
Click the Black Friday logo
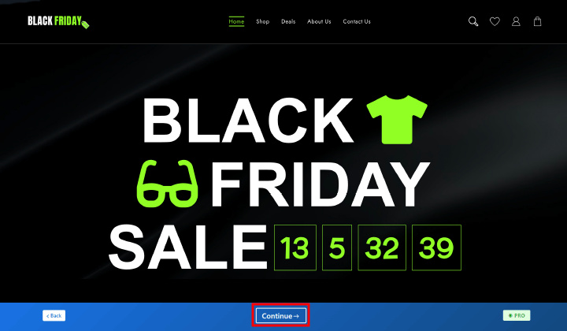58,22
